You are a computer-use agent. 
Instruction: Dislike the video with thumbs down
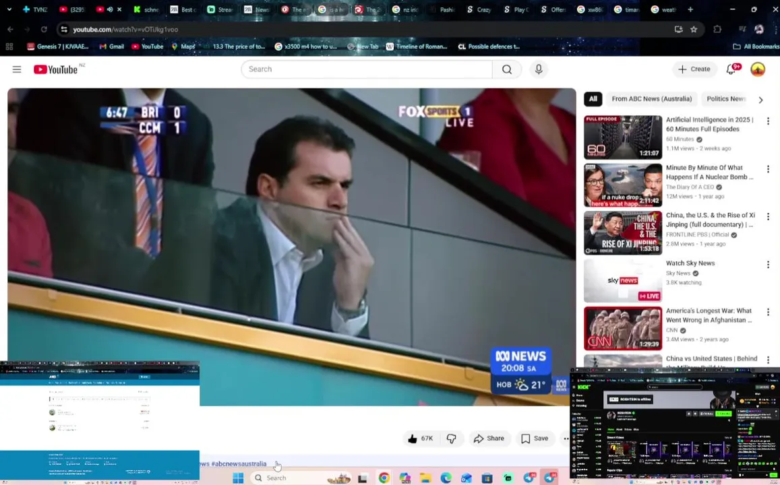tap(451, 439)
